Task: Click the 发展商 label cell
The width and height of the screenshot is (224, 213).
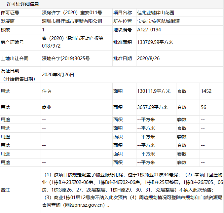Action: pyautogui.click(x=20, y=21)
